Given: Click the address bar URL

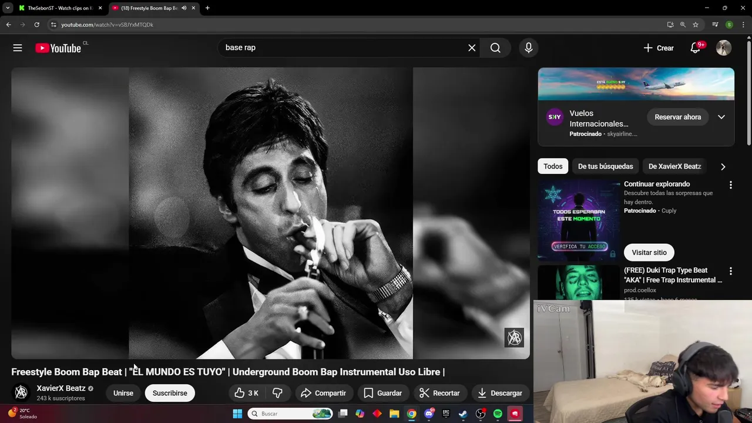Looking at the screenshot, I should (x=107, y=25).
